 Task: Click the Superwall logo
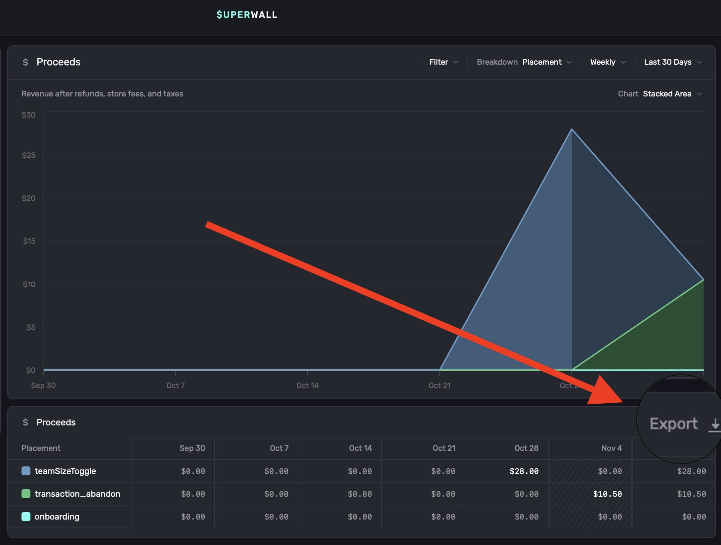point(247,15)
